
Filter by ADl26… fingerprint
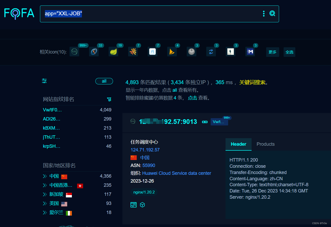point(52,119)
